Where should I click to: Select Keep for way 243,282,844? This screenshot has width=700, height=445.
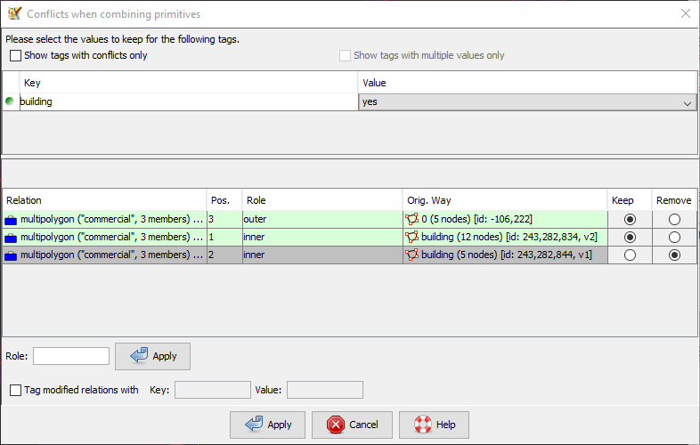click(630, 255)
